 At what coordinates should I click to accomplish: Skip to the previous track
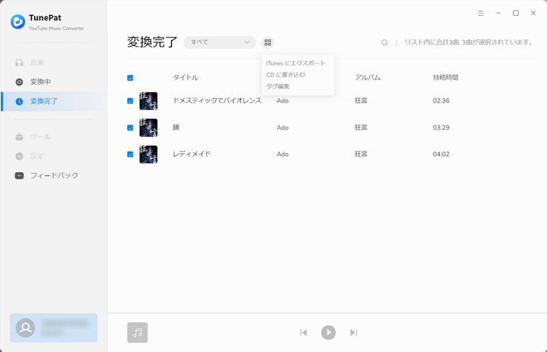[x=303, y=332]
